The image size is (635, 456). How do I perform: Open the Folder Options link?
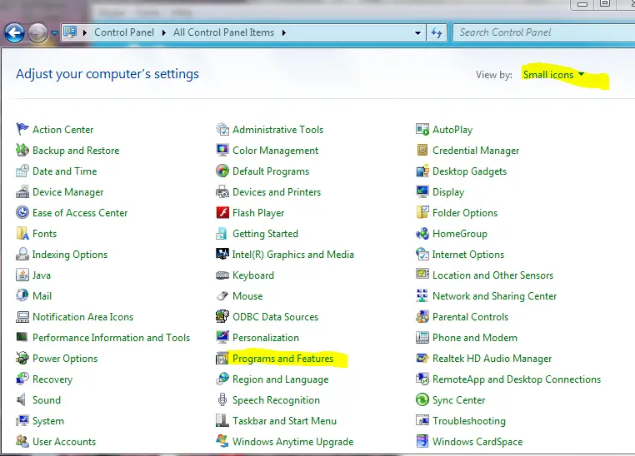(x=465, y=213)
